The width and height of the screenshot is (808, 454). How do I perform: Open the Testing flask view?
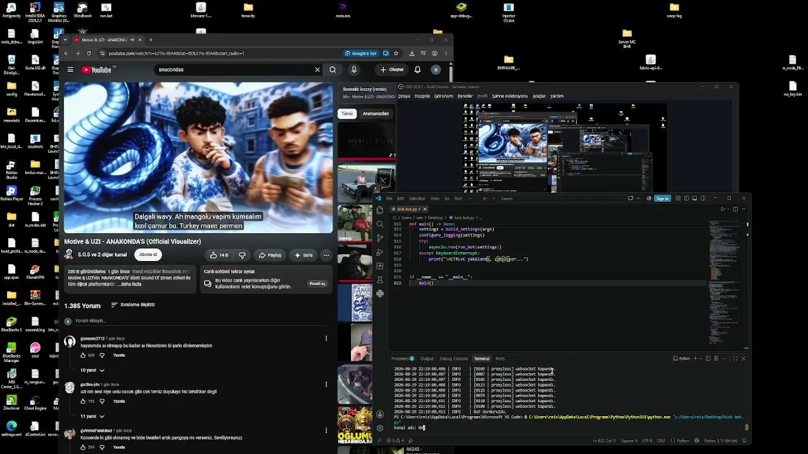coord(379,279)
